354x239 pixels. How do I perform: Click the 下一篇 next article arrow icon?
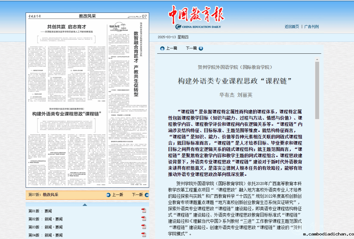pyautogui.click(x=201, y=48)
